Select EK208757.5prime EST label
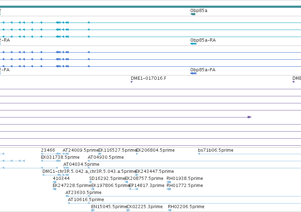Screen dimensions: 301x212 pos(144,178)
